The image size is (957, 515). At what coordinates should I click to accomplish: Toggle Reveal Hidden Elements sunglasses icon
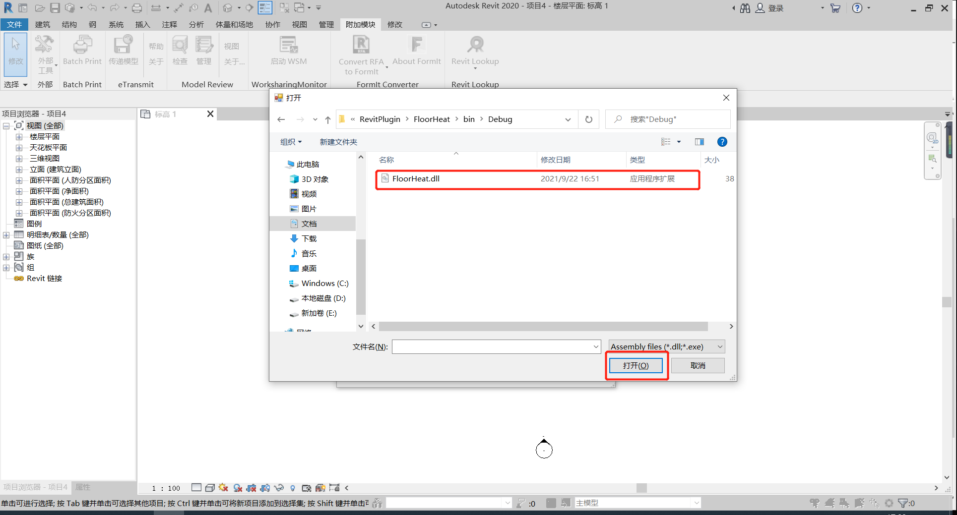[x=279, y=488]
